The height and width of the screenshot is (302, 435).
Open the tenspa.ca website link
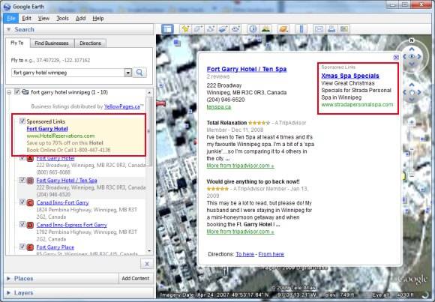pos(218,106)
